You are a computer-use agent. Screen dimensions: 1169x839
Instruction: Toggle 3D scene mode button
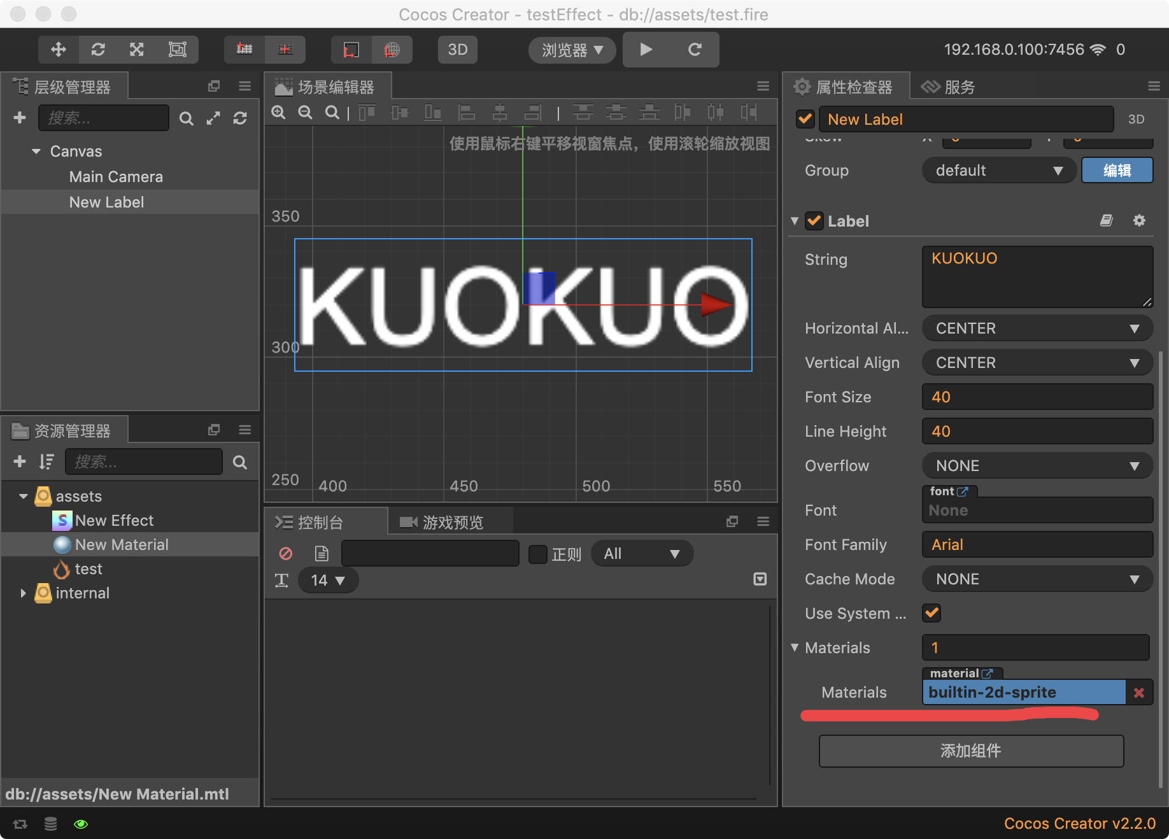[x=458, y=50]
